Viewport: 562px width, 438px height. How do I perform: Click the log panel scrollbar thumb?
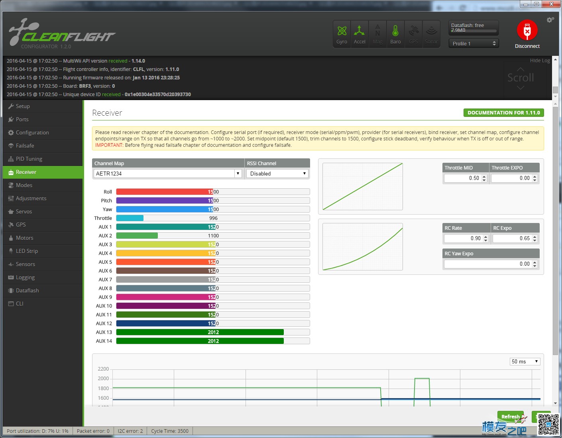click(x=555, y=90)
